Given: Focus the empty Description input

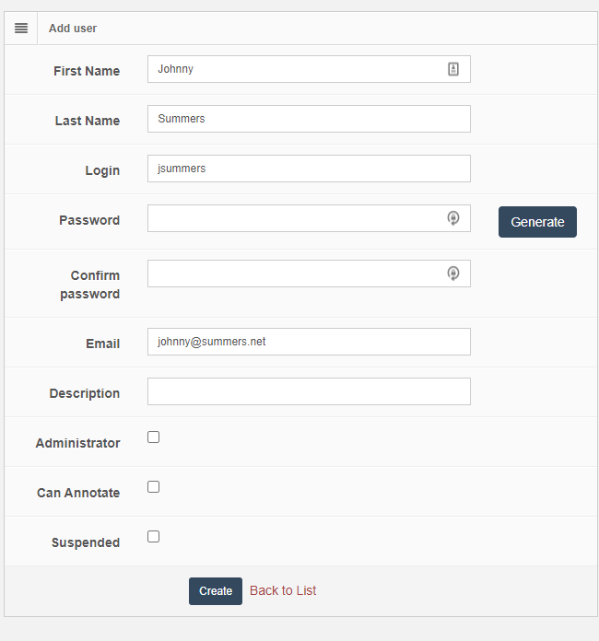Looking at the screenshot, I should pos(309,391).
